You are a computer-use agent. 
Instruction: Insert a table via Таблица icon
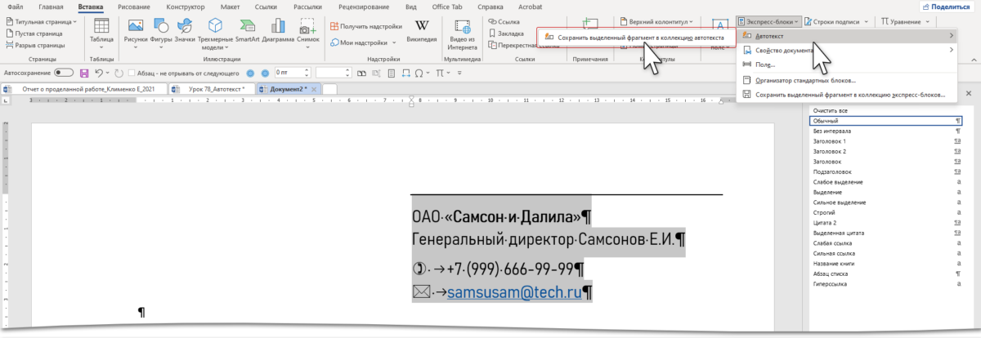pyautogui.click(x=102, y=30)
